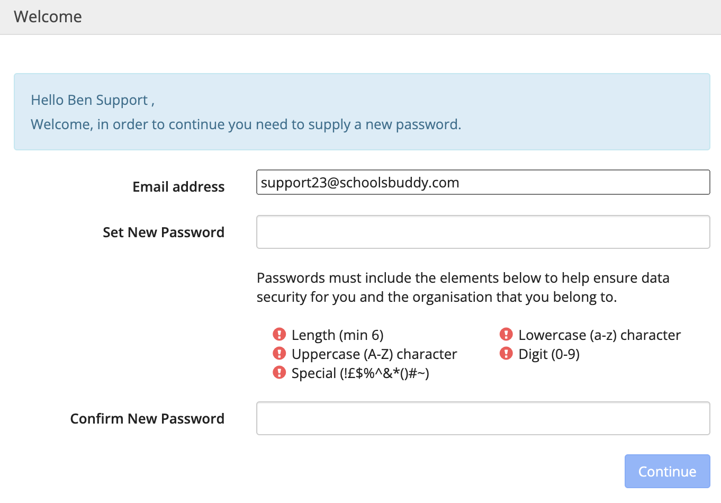The height and width of the screenshot is (503, 721).
Task: Click the Continue button
Action: [x=667, y=471]
